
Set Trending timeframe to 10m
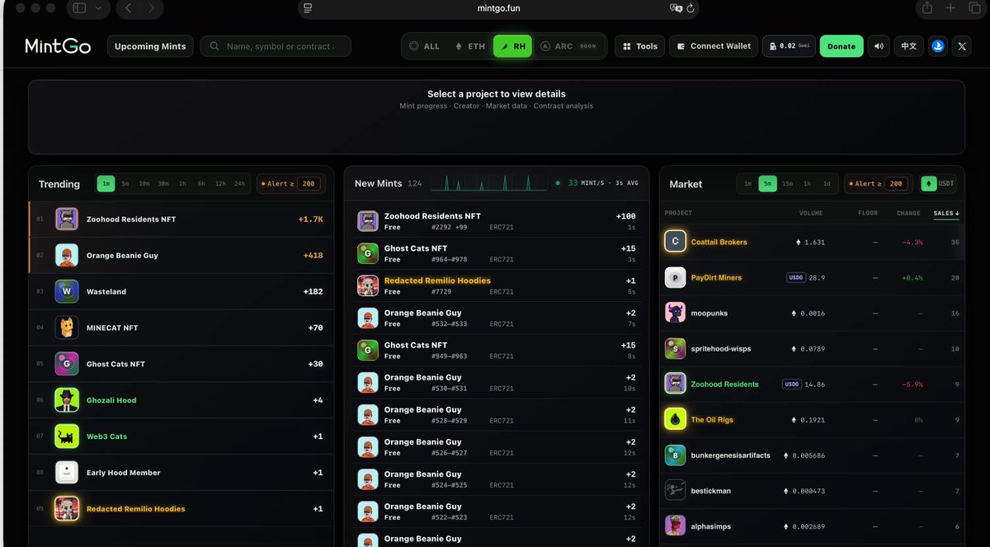(144, 184)
